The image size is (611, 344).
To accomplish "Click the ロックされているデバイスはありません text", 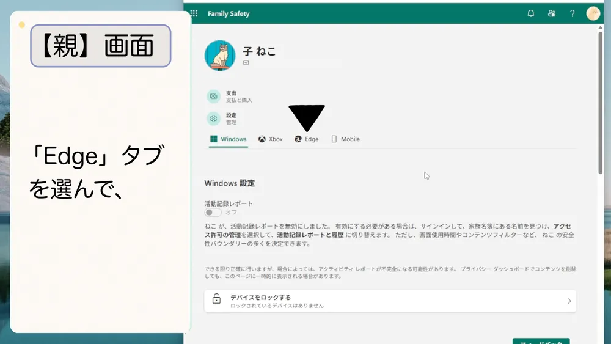I will tap(277, 306).
